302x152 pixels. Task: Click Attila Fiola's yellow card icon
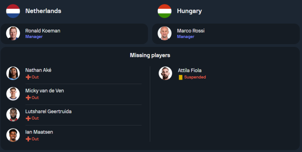(x=181, y=77)
